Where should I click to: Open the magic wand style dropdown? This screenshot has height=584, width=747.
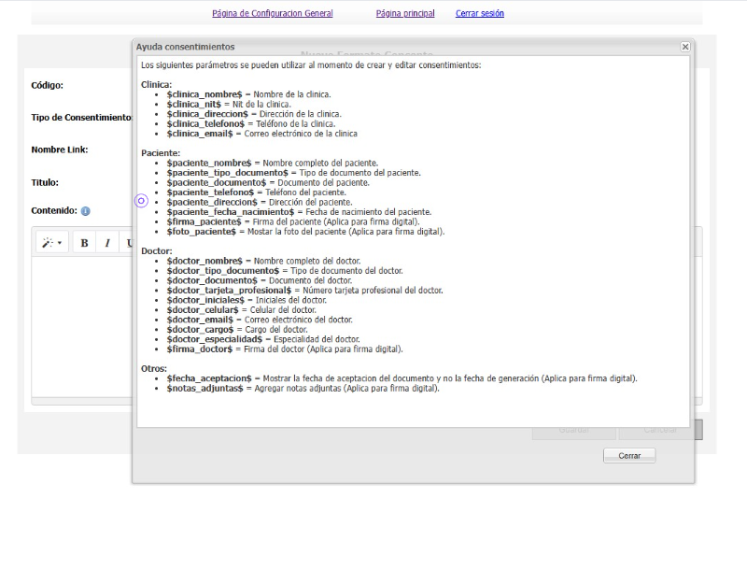coord(52,243)
